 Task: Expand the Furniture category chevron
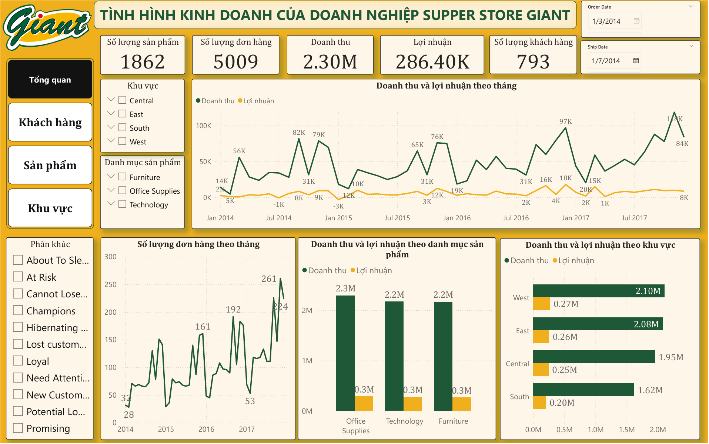click(x=111, y=177)
